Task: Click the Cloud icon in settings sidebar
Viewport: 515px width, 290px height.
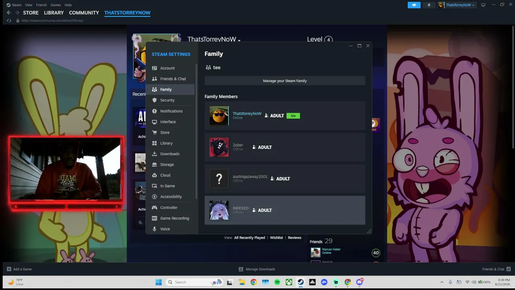Action: 154,175
